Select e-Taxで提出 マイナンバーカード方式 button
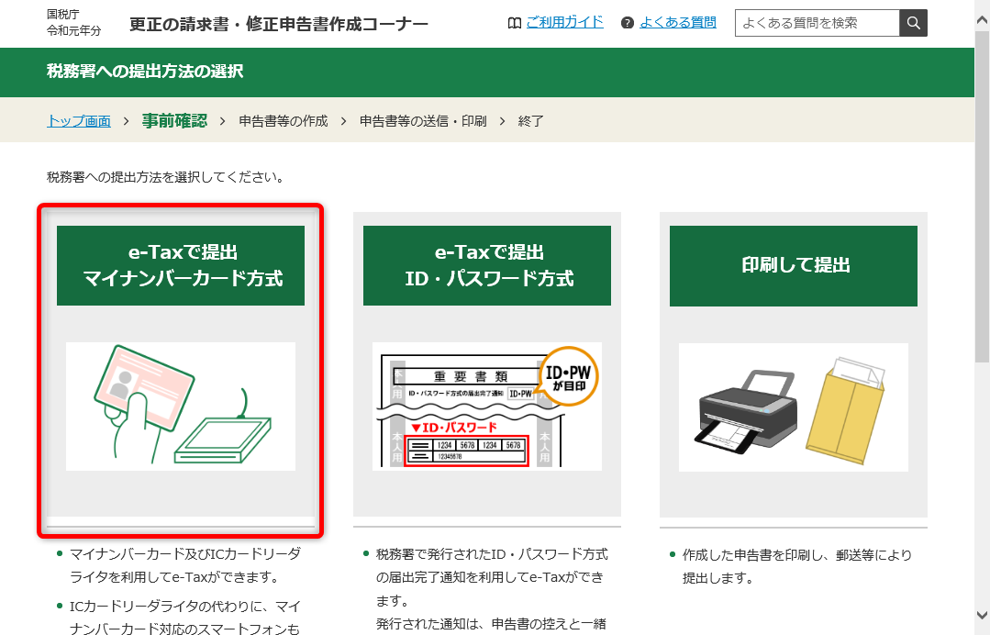The height and width of the screenshot is (635, 990). tap(181, 266)
